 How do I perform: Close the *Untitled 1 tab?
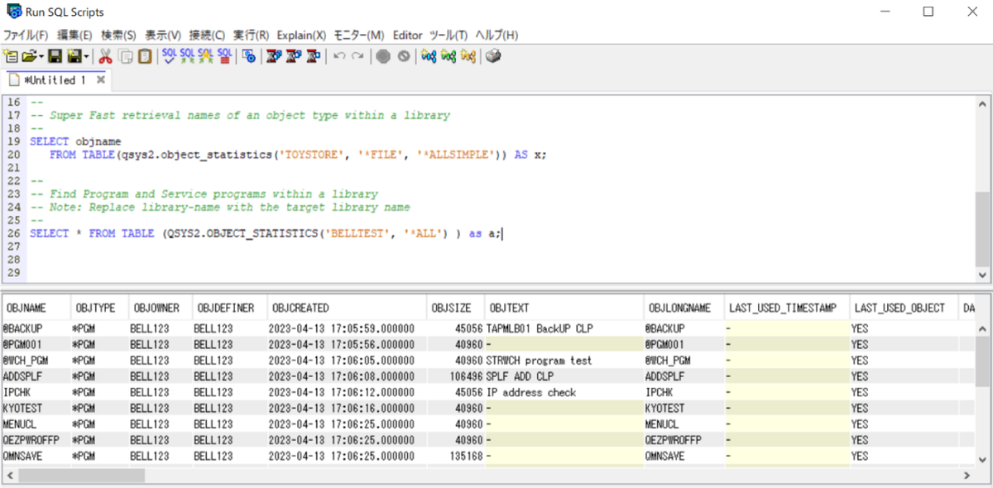tap(100, 80)
